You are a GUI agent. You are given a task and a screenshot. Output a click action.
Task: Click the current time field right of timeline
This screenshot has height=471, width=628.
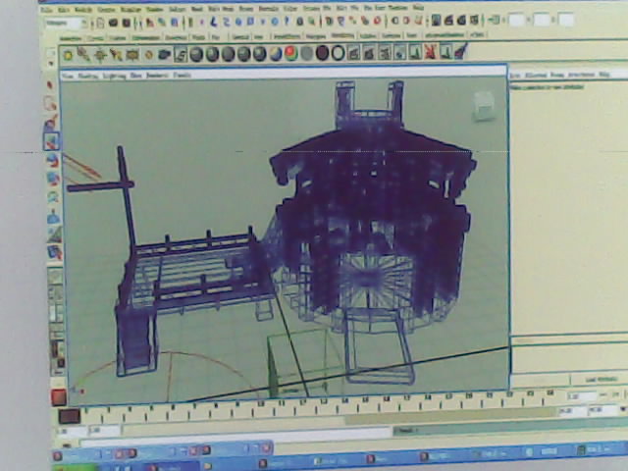tap(583, 396)
